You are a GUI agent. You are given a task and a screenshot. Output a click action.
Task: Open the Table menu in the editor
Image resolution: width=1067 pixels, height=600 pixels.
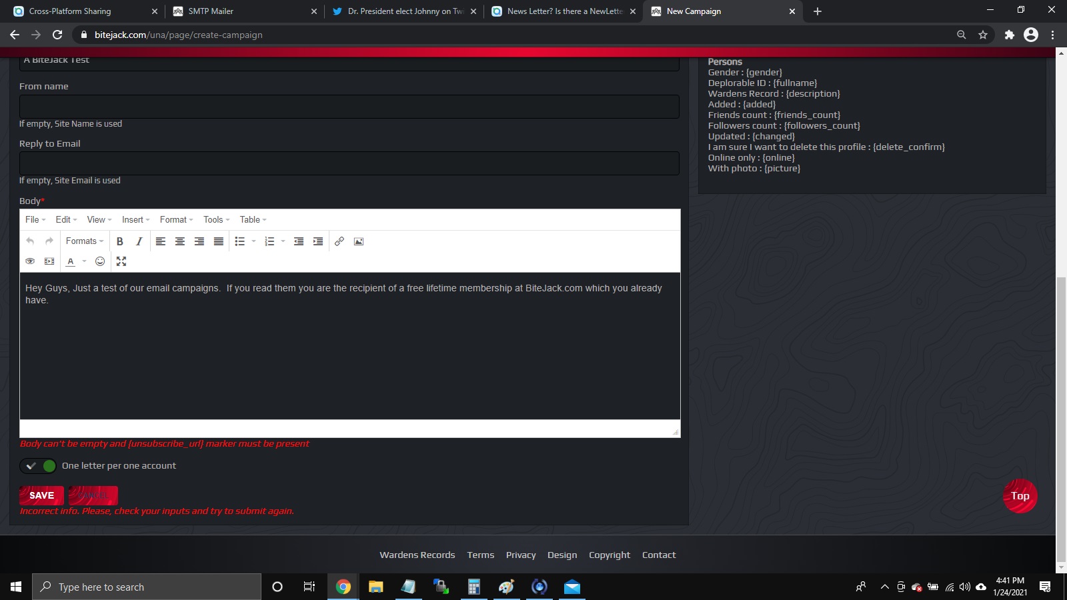[x=253, y=220]
